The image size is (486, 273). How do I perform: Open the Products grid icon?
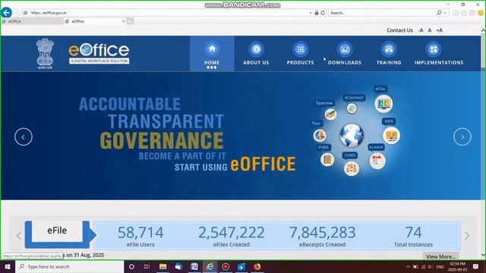pos(301,49)
